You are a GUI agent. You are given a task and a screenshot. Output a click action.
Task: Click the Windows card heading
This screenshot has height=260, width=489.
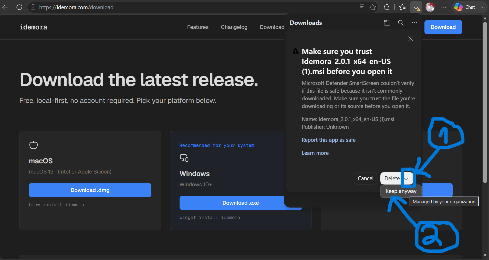[x=195, y=174]
